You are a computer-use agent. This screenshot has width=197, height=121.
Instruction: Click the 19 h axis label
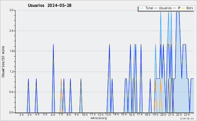pyautogui.click(x=155, y=115)
